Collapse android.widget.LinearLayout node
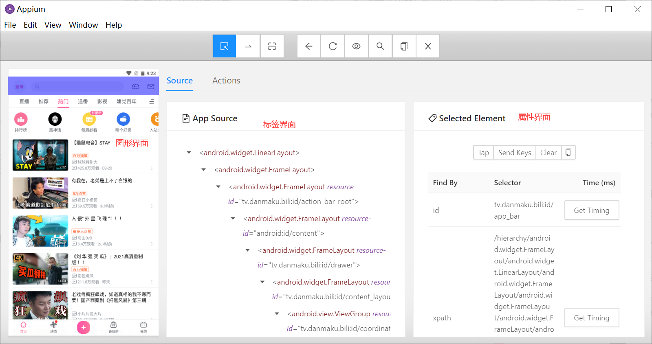 (x=189, y=153)
